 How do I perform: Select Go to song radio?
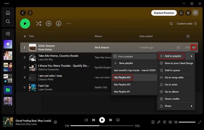pos(176,77)
